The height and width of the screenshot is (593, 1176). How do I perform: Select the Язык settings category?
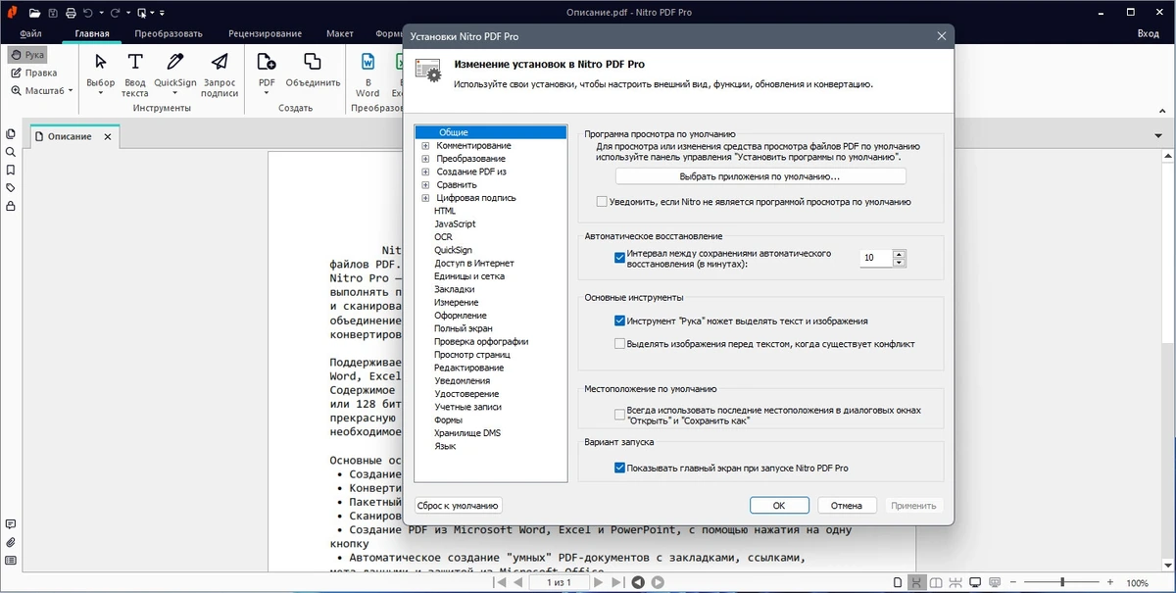tap(445, 446)
